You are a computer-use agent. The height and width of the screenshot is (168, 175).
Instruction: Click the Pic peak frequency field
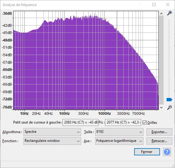pyautogui.click(x=123, y=122)
